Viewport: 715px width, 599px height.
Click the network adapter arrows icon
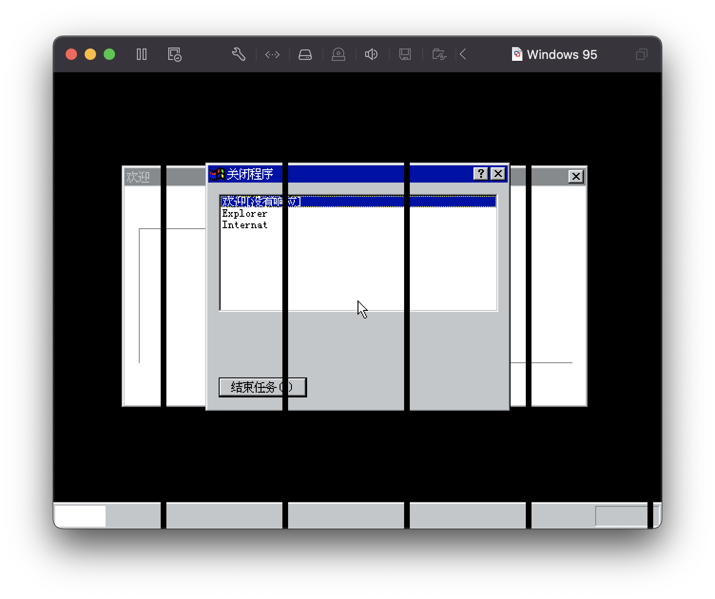coord(272,55)
